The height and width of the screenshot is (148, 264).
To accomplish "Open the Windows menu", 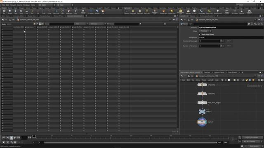I will (x=26, y=5).
